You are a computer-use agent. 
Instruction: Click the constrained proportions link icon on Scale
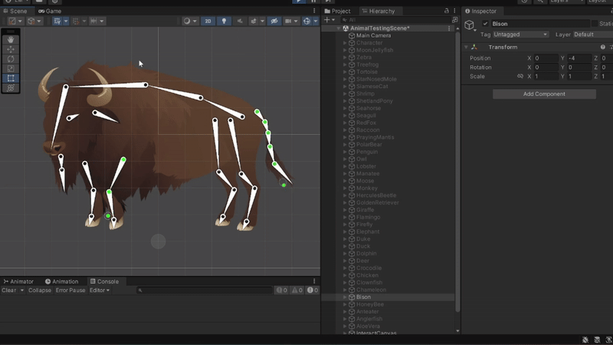[520, 77]
